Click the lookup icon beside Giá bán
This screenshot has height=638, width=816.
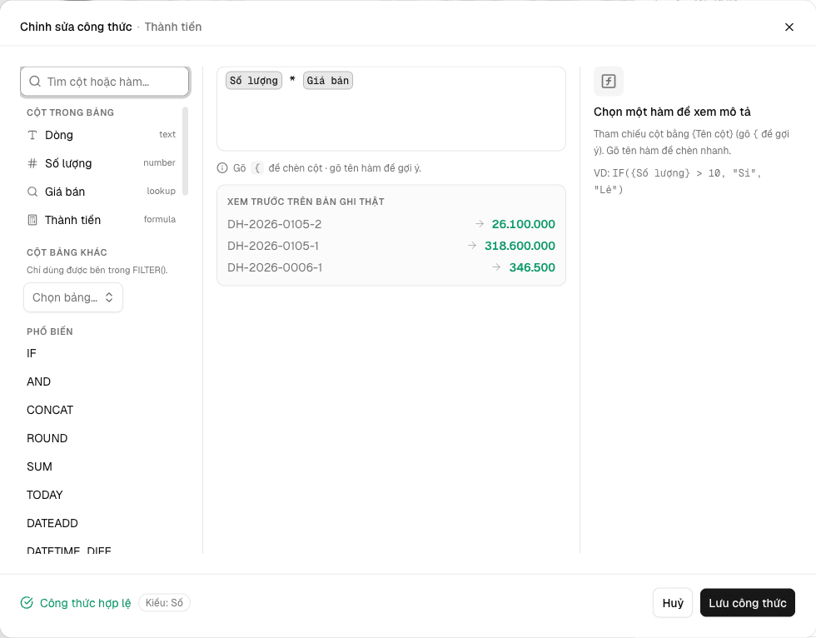[x=32, y=192]
